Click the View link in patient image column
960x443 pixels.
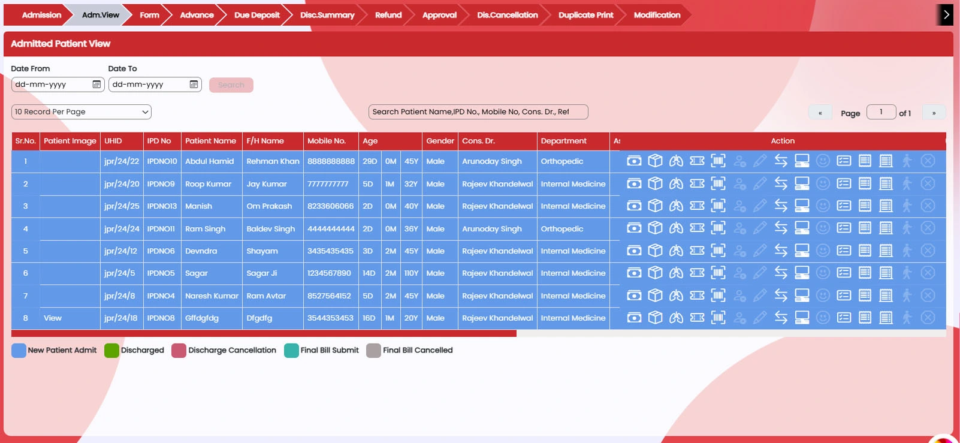pos(53,318)
